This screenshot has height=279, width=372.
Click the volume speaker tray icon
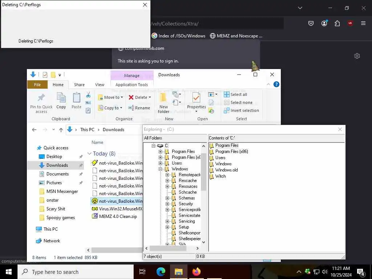(325, 272)
